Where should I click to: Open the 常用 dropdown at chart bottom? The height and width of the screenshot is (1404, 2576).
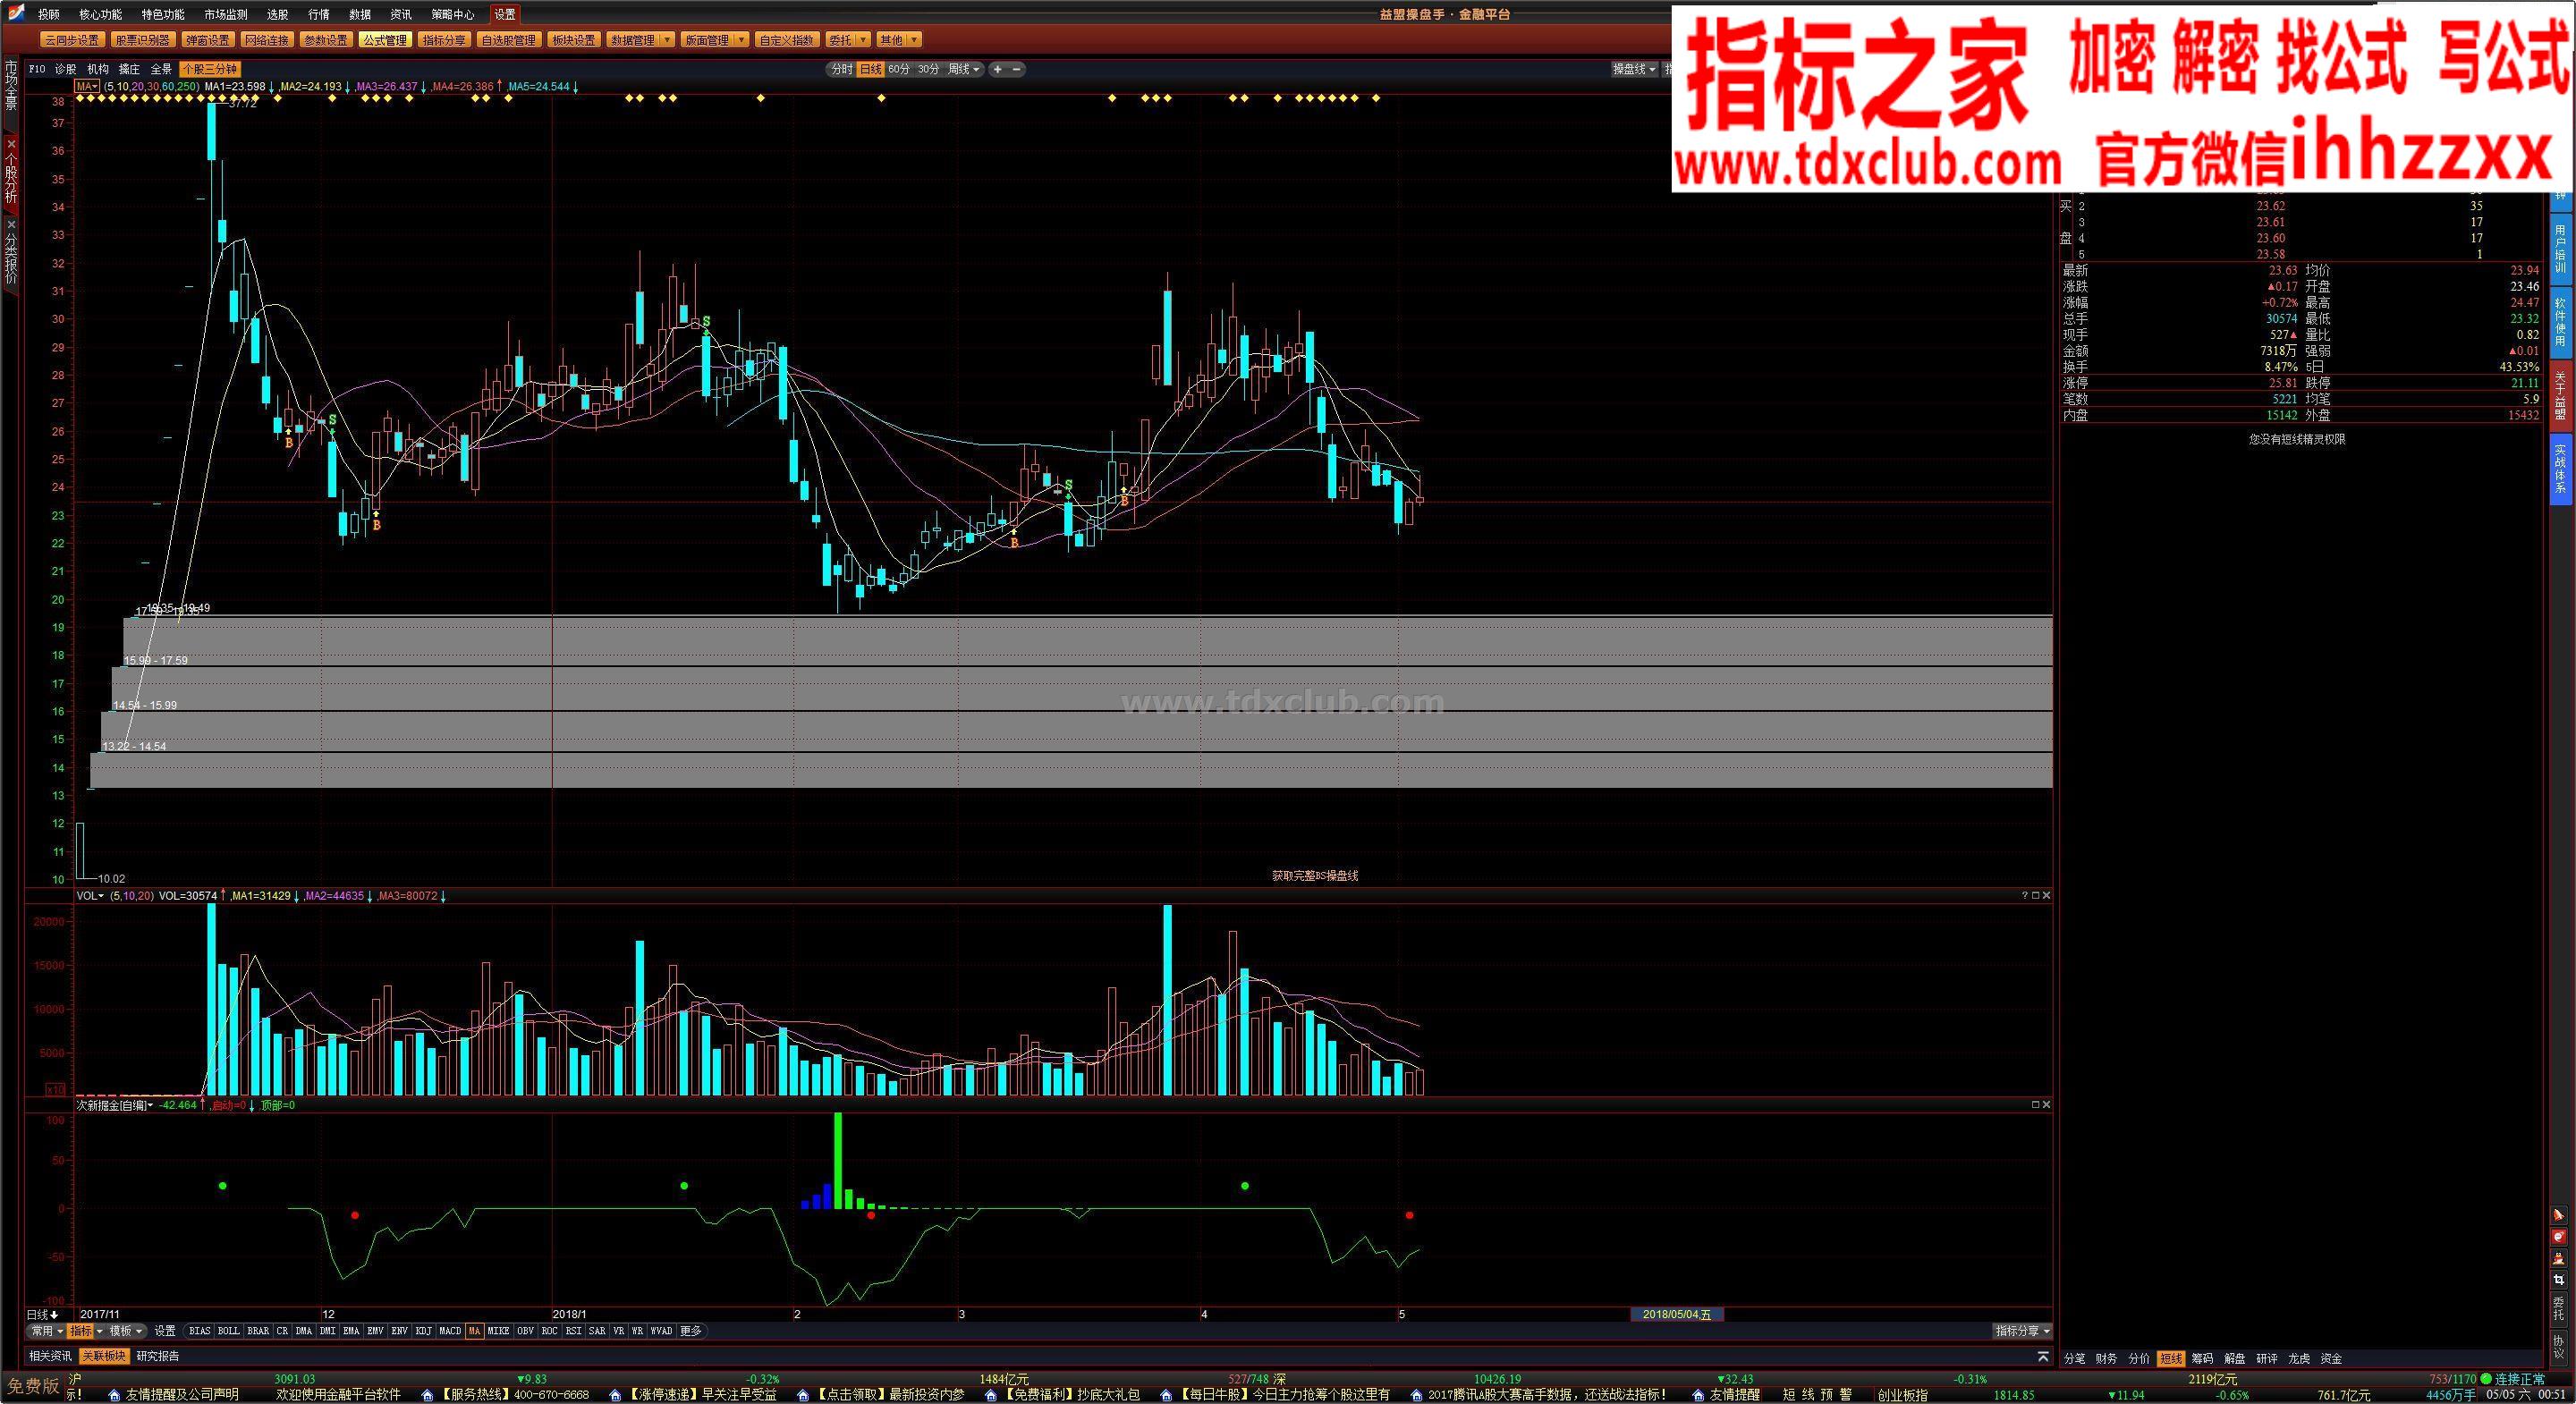[46, 1331]
